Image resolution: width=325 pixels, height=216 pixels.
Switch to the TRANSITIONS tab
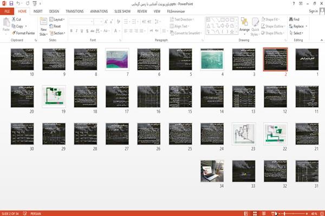click(x=75, y=11)
